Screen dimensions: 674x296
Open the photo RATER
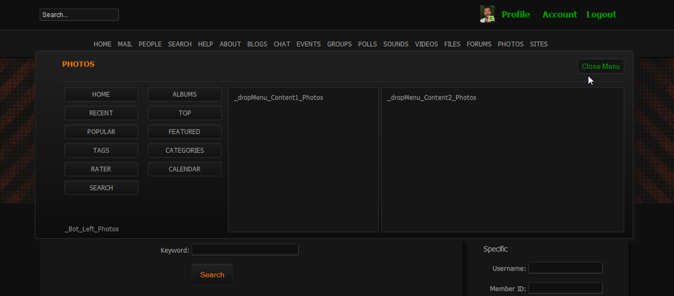click(x=101, y=169)
